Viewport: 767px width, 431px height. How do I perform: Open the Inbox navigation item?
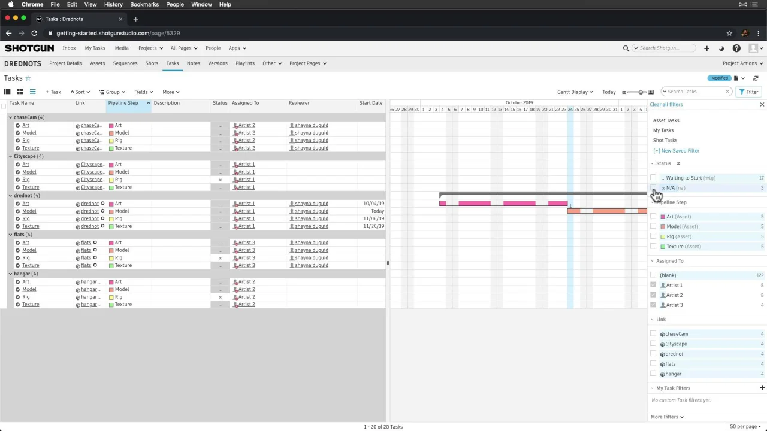(69, 48)
